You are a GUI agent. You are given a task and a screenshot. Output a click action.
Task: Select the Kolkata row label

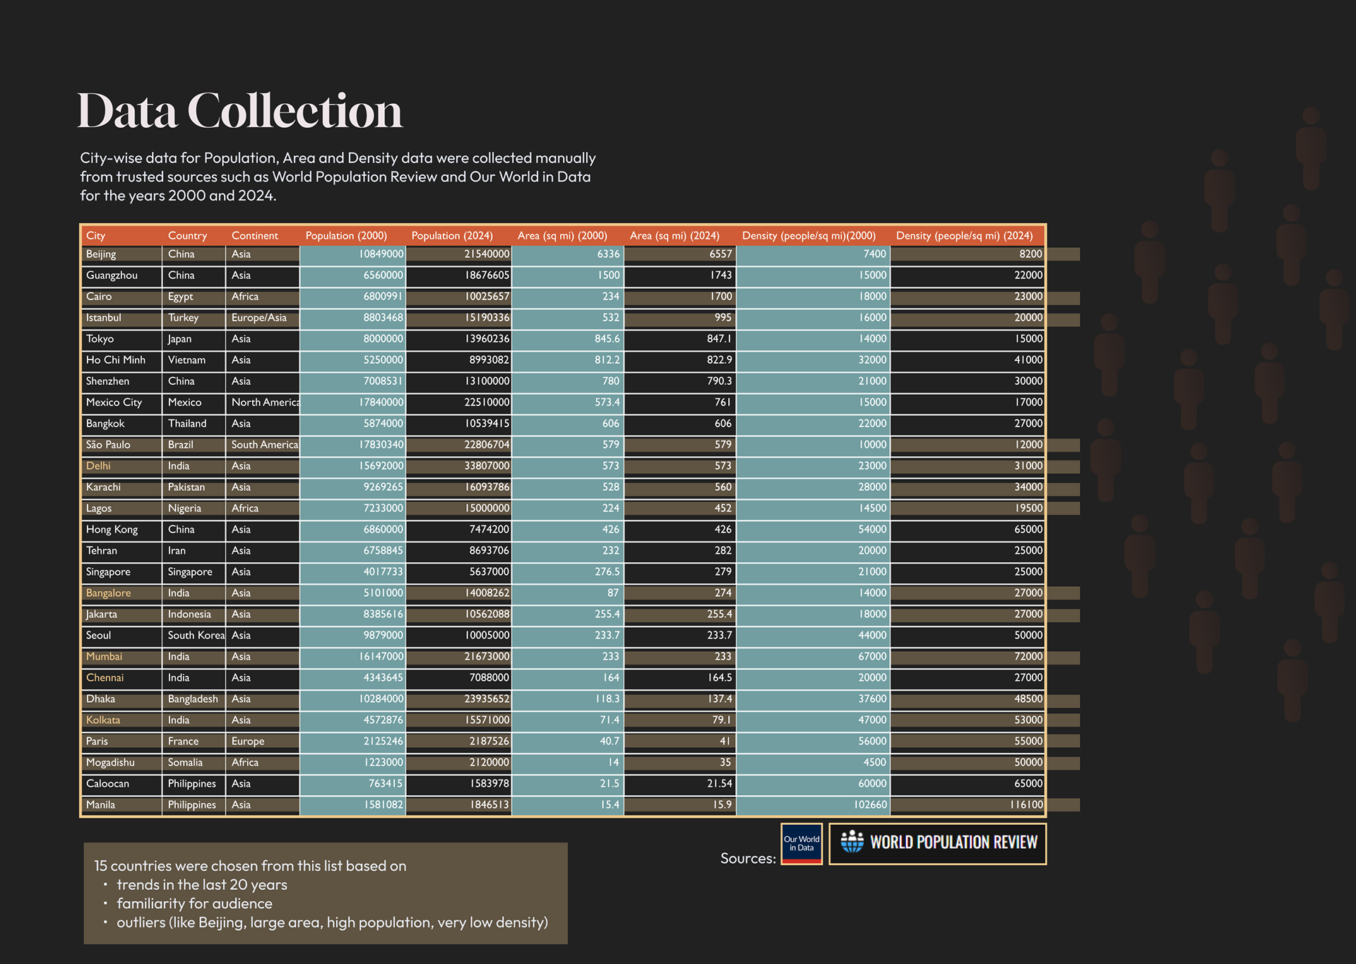click(103, 720)
